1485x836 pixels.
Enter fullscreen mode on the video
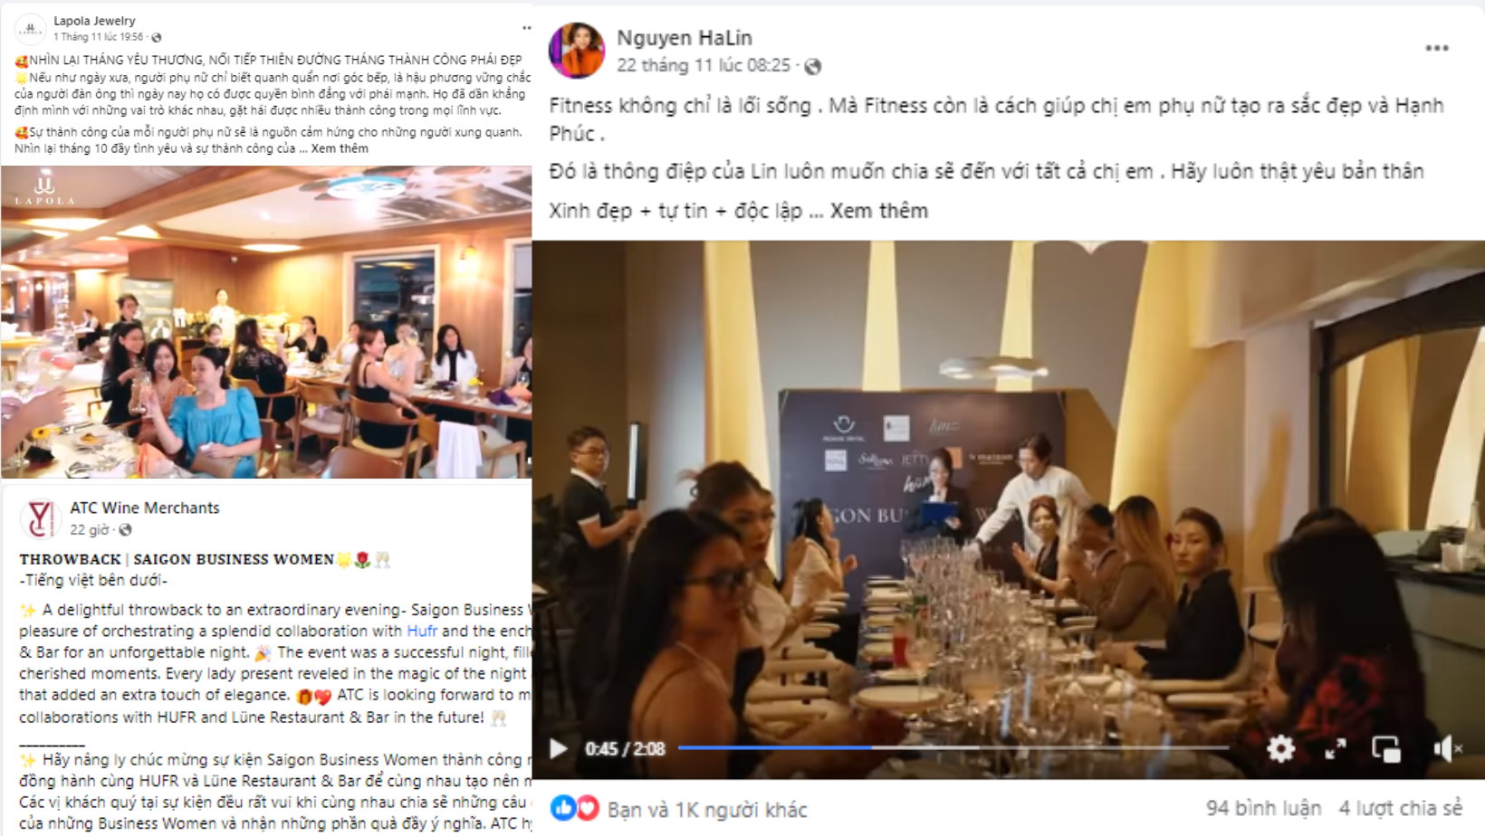pos(1336,748)
